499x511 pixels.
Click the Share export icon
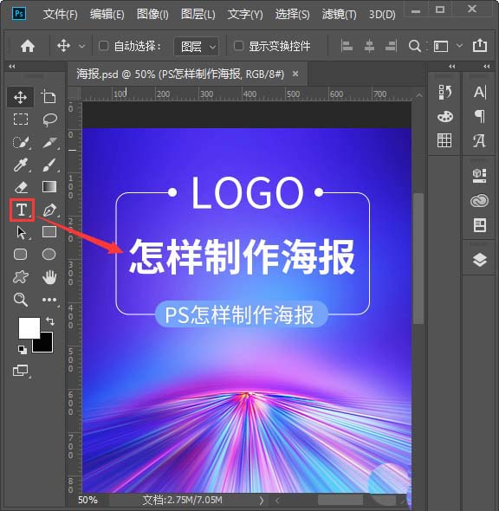pos(480,45)
